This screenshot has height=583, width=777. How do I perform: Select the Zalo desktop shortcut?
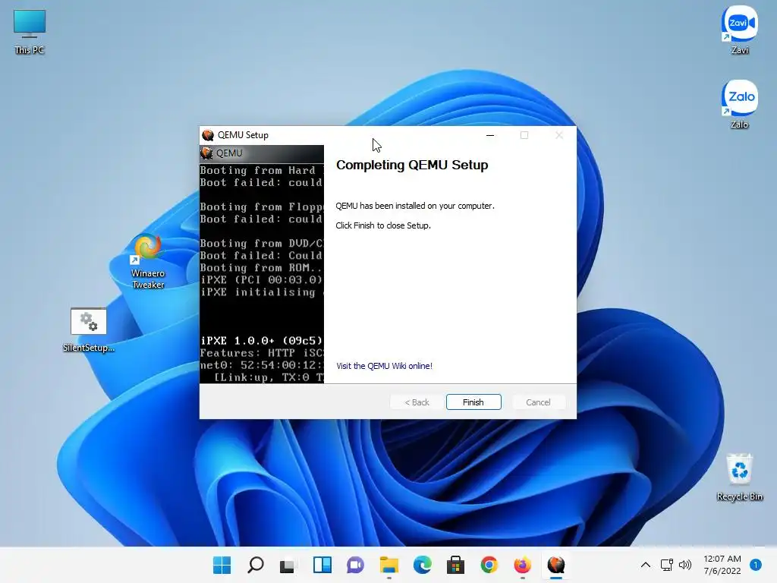(x=739, y=105)
